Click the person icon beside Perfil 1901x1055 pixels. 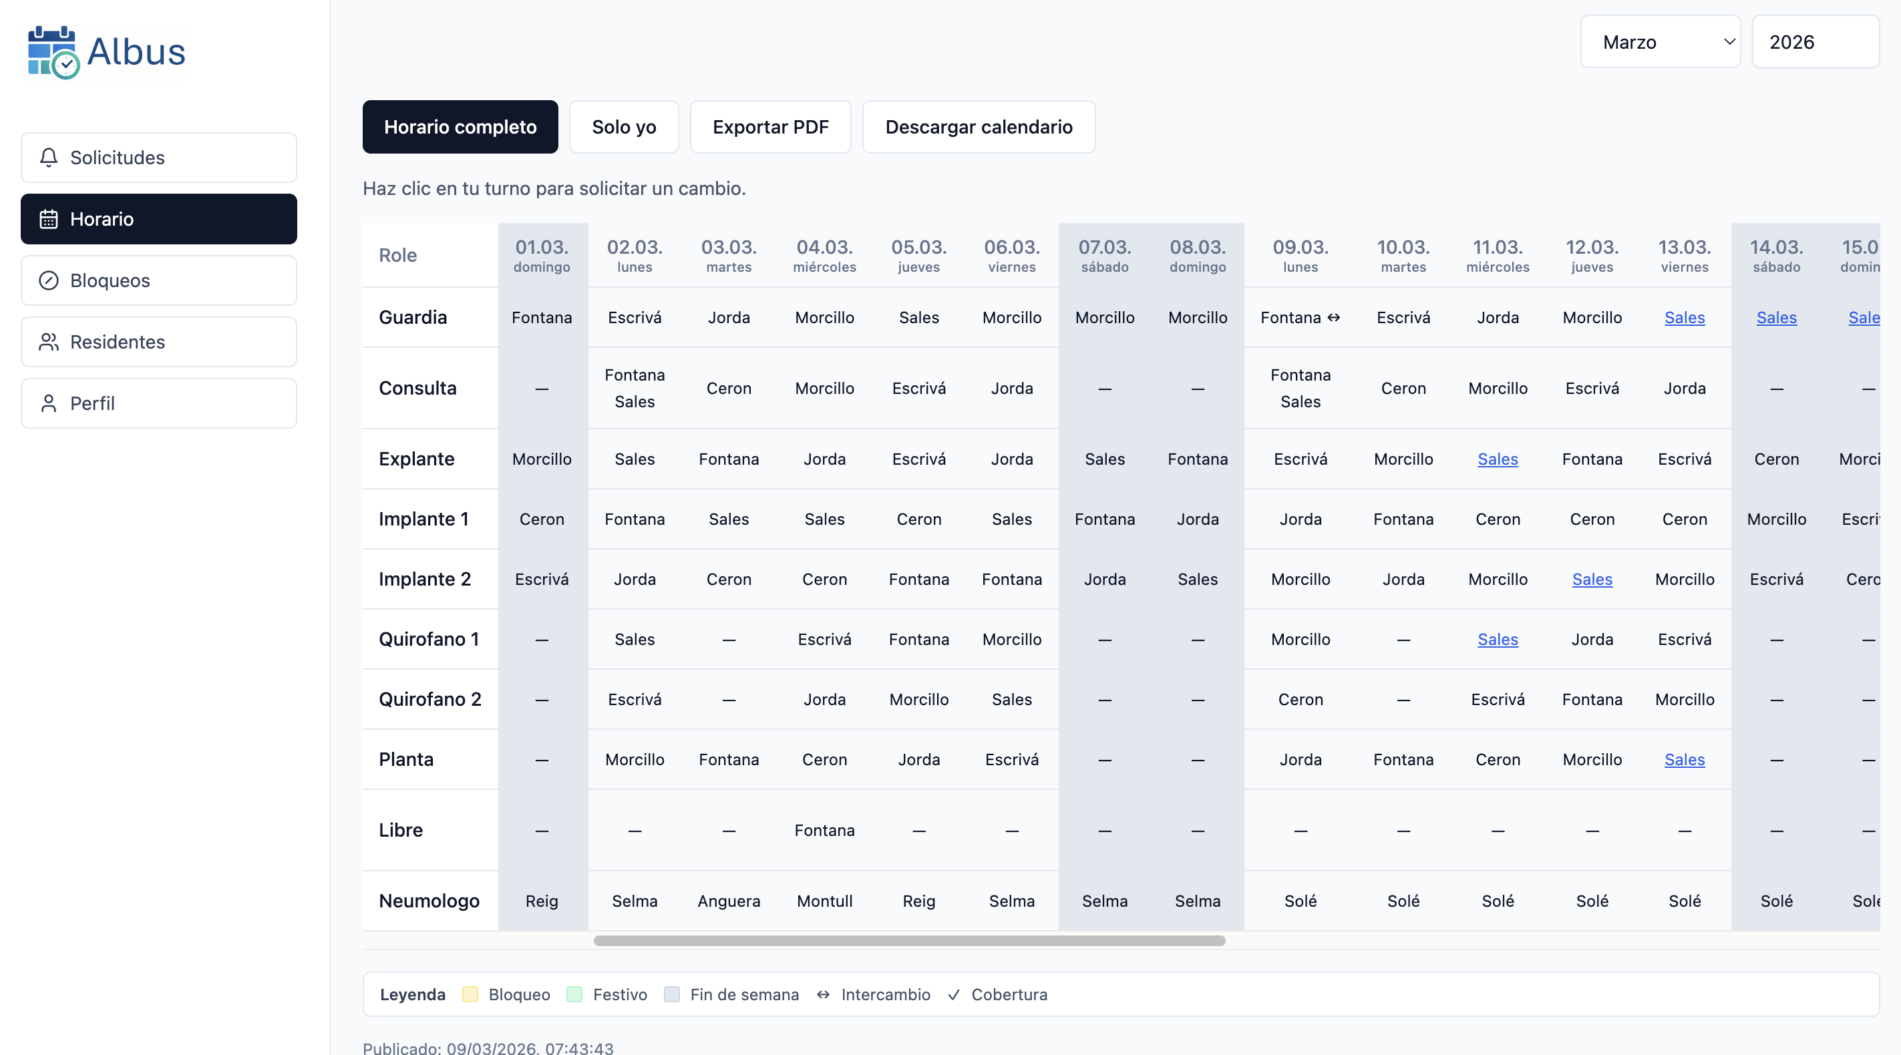(x=49, y=403)
